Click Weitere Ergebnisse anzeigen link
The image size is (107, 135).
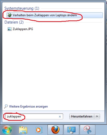(28, 106)
